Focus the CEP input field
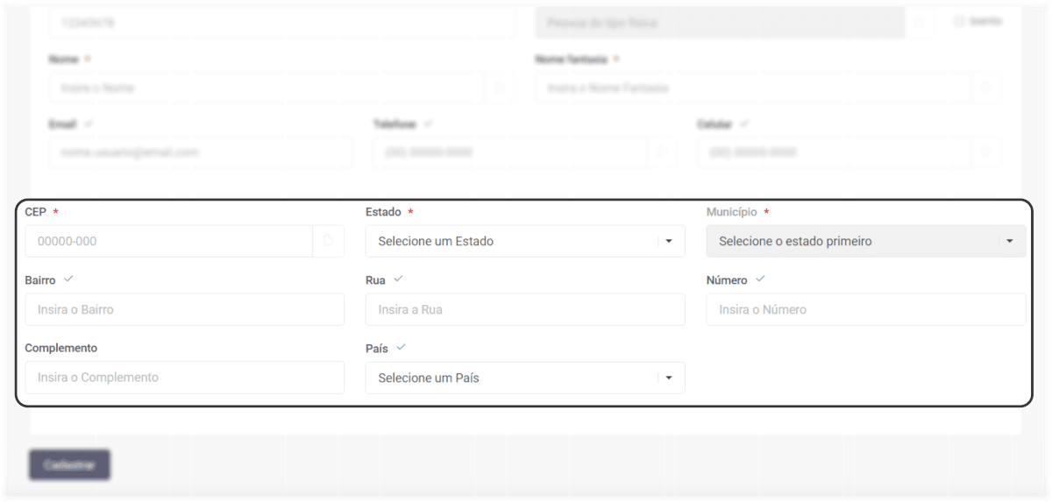Screen dimensions: 1052x502 tap(168, 241)
